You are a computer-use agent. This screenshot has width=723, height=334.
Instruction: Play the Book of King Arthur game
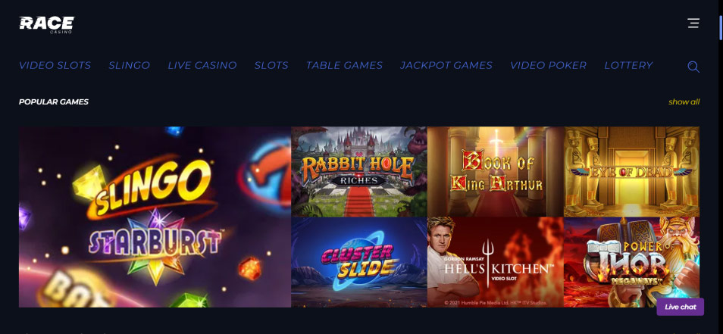pyautogui.click(x=496, y=171)
